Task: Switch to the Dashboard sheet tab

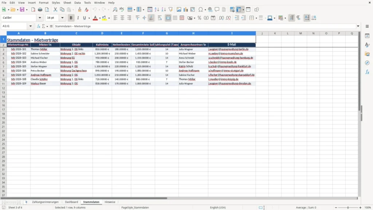Action: click(71, 202)
